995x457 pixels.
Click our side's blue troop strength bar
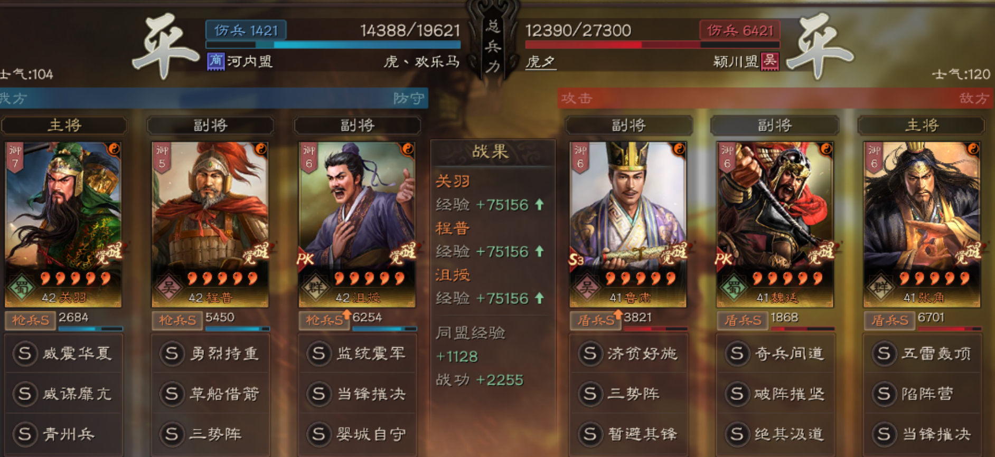click(x=333, y=45)
